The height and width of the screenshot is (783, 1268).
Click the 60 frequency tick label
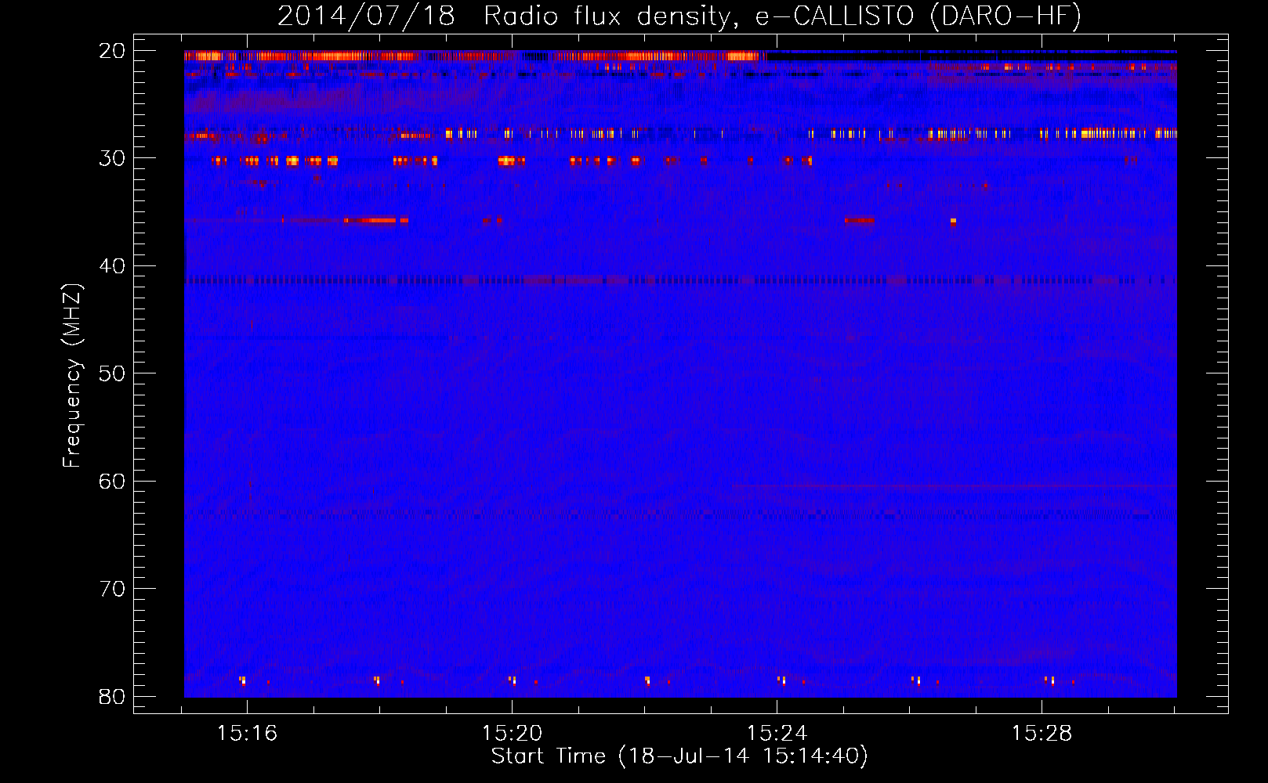pyautogui.click(x=112, y=481)
